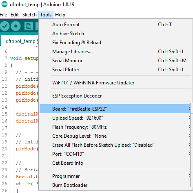Run the ESP Exception Decoder
The height and width of the screenshot is (193, 193).
(115, 96)
